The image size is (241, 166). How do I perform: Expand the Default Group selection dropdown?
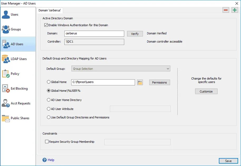(121, 68)
